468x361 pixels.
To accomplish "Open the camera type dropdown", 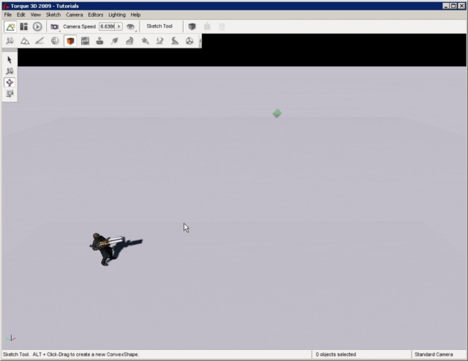I will 55,26.
